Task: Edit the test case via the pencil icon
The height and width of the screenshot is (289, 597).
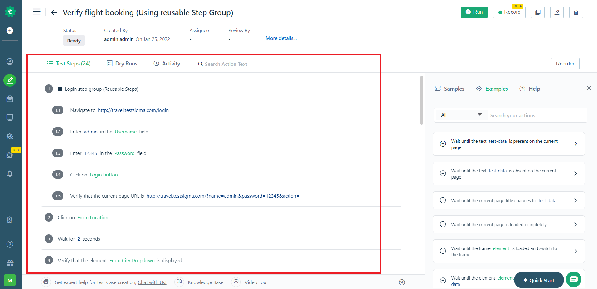Action: pyautogui.click(x=557, y=12)
